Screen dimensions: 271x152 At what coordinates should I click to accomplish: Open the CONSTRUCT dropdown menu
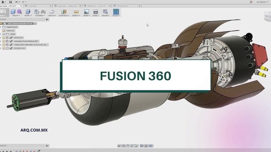[x=64, y=16]
